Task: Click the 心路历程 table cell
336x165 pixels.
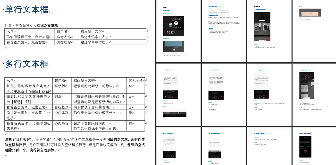Action: pyautogui.click(x=61, y=124)
